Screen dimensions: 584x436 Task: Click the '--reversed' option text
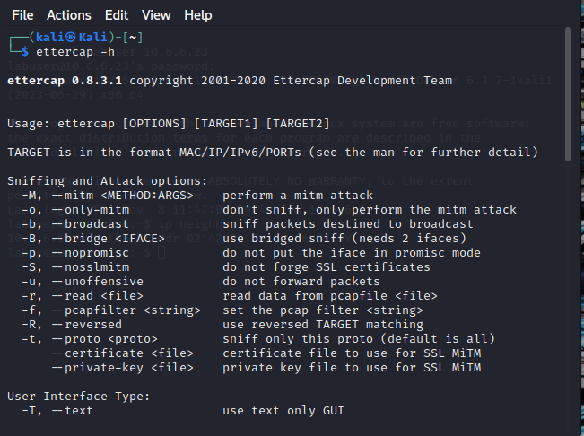pyautogui.click(x=86, y=325)
